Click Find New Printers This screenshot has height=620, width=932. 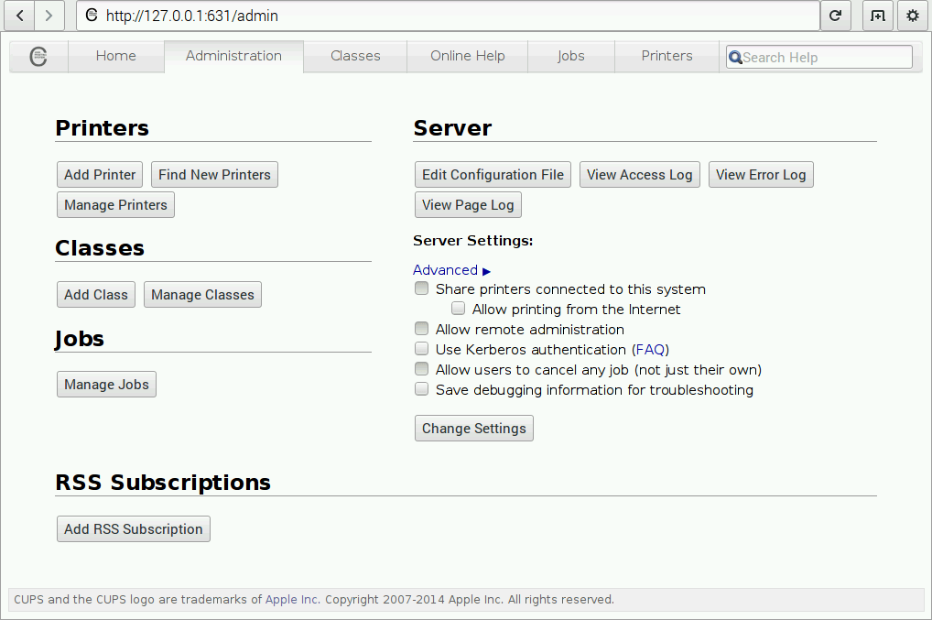214,175
